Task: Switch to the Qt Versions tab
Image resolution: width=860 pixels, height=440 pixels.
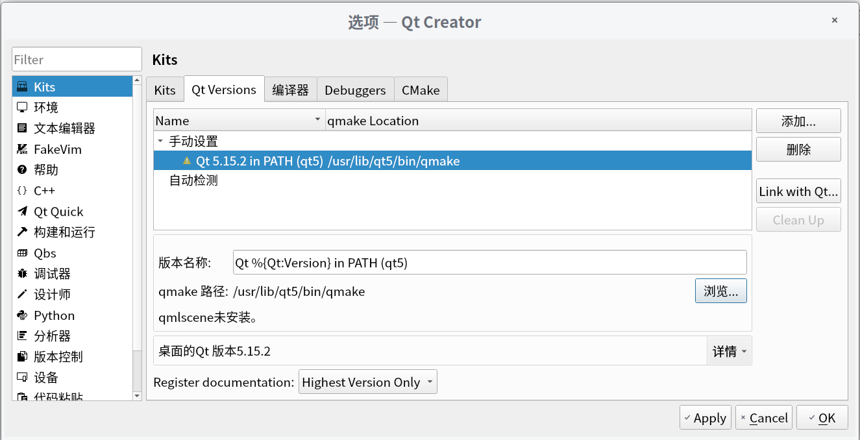Action: click(x=224, y=90)
